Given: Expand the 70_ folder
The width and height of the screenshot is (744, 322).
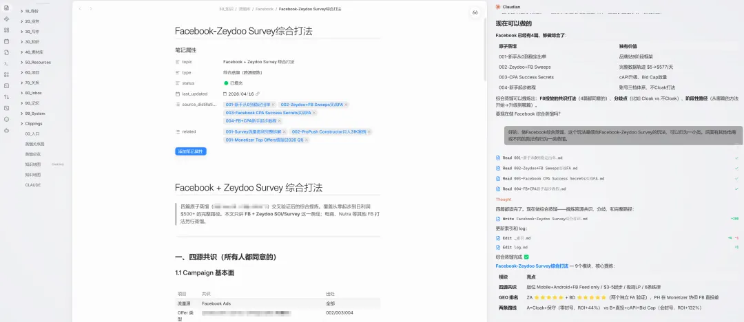Looking at the screenshot, I should pyautogui.click(x=22, y=83).
